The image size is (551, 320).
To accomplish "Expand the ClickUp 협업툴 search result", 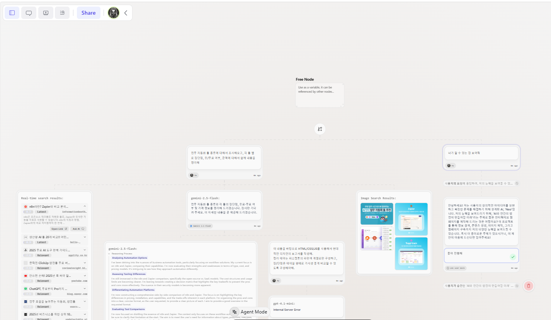I will (x=85, y=263).
